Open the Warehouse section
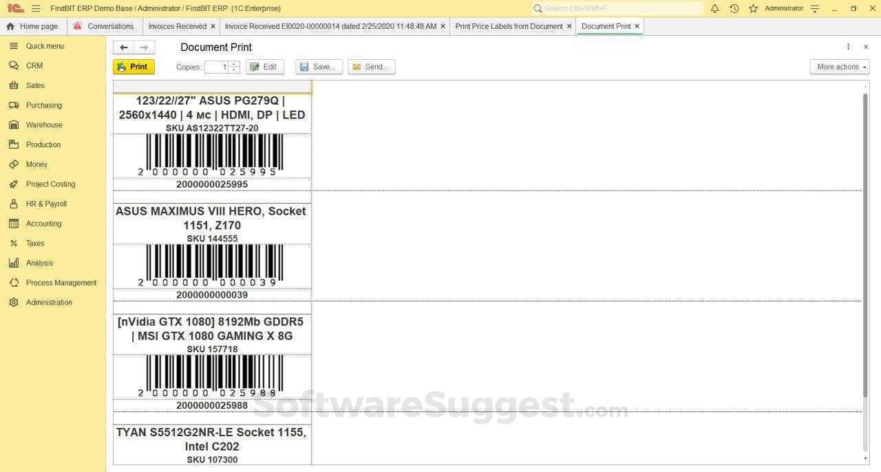This screenshot has height=472, width=881. [x=44, y=125]
